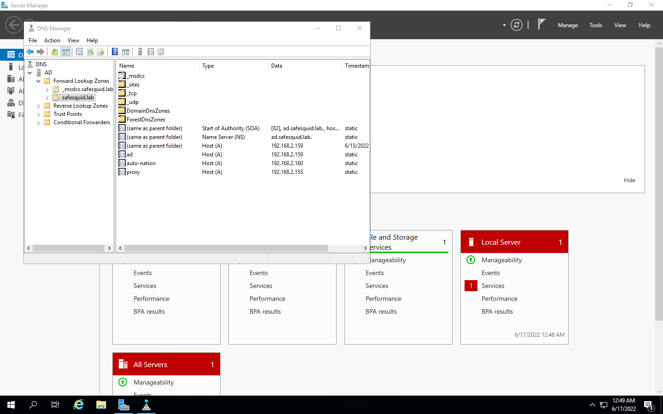Open the File menu in DNS Manager
This screenshot has height=414, width=663.
(33, 40)
